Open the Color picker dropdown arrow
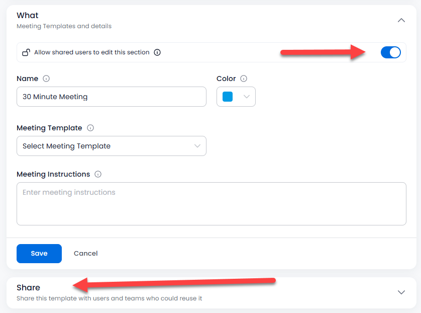Image resolution: width=421 pixels, height=313 pixels. (246, 97)
